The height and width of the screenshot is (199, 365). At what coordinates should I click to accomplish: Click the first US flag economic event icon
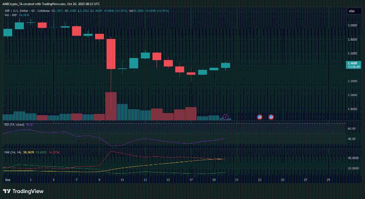[260, 117]
